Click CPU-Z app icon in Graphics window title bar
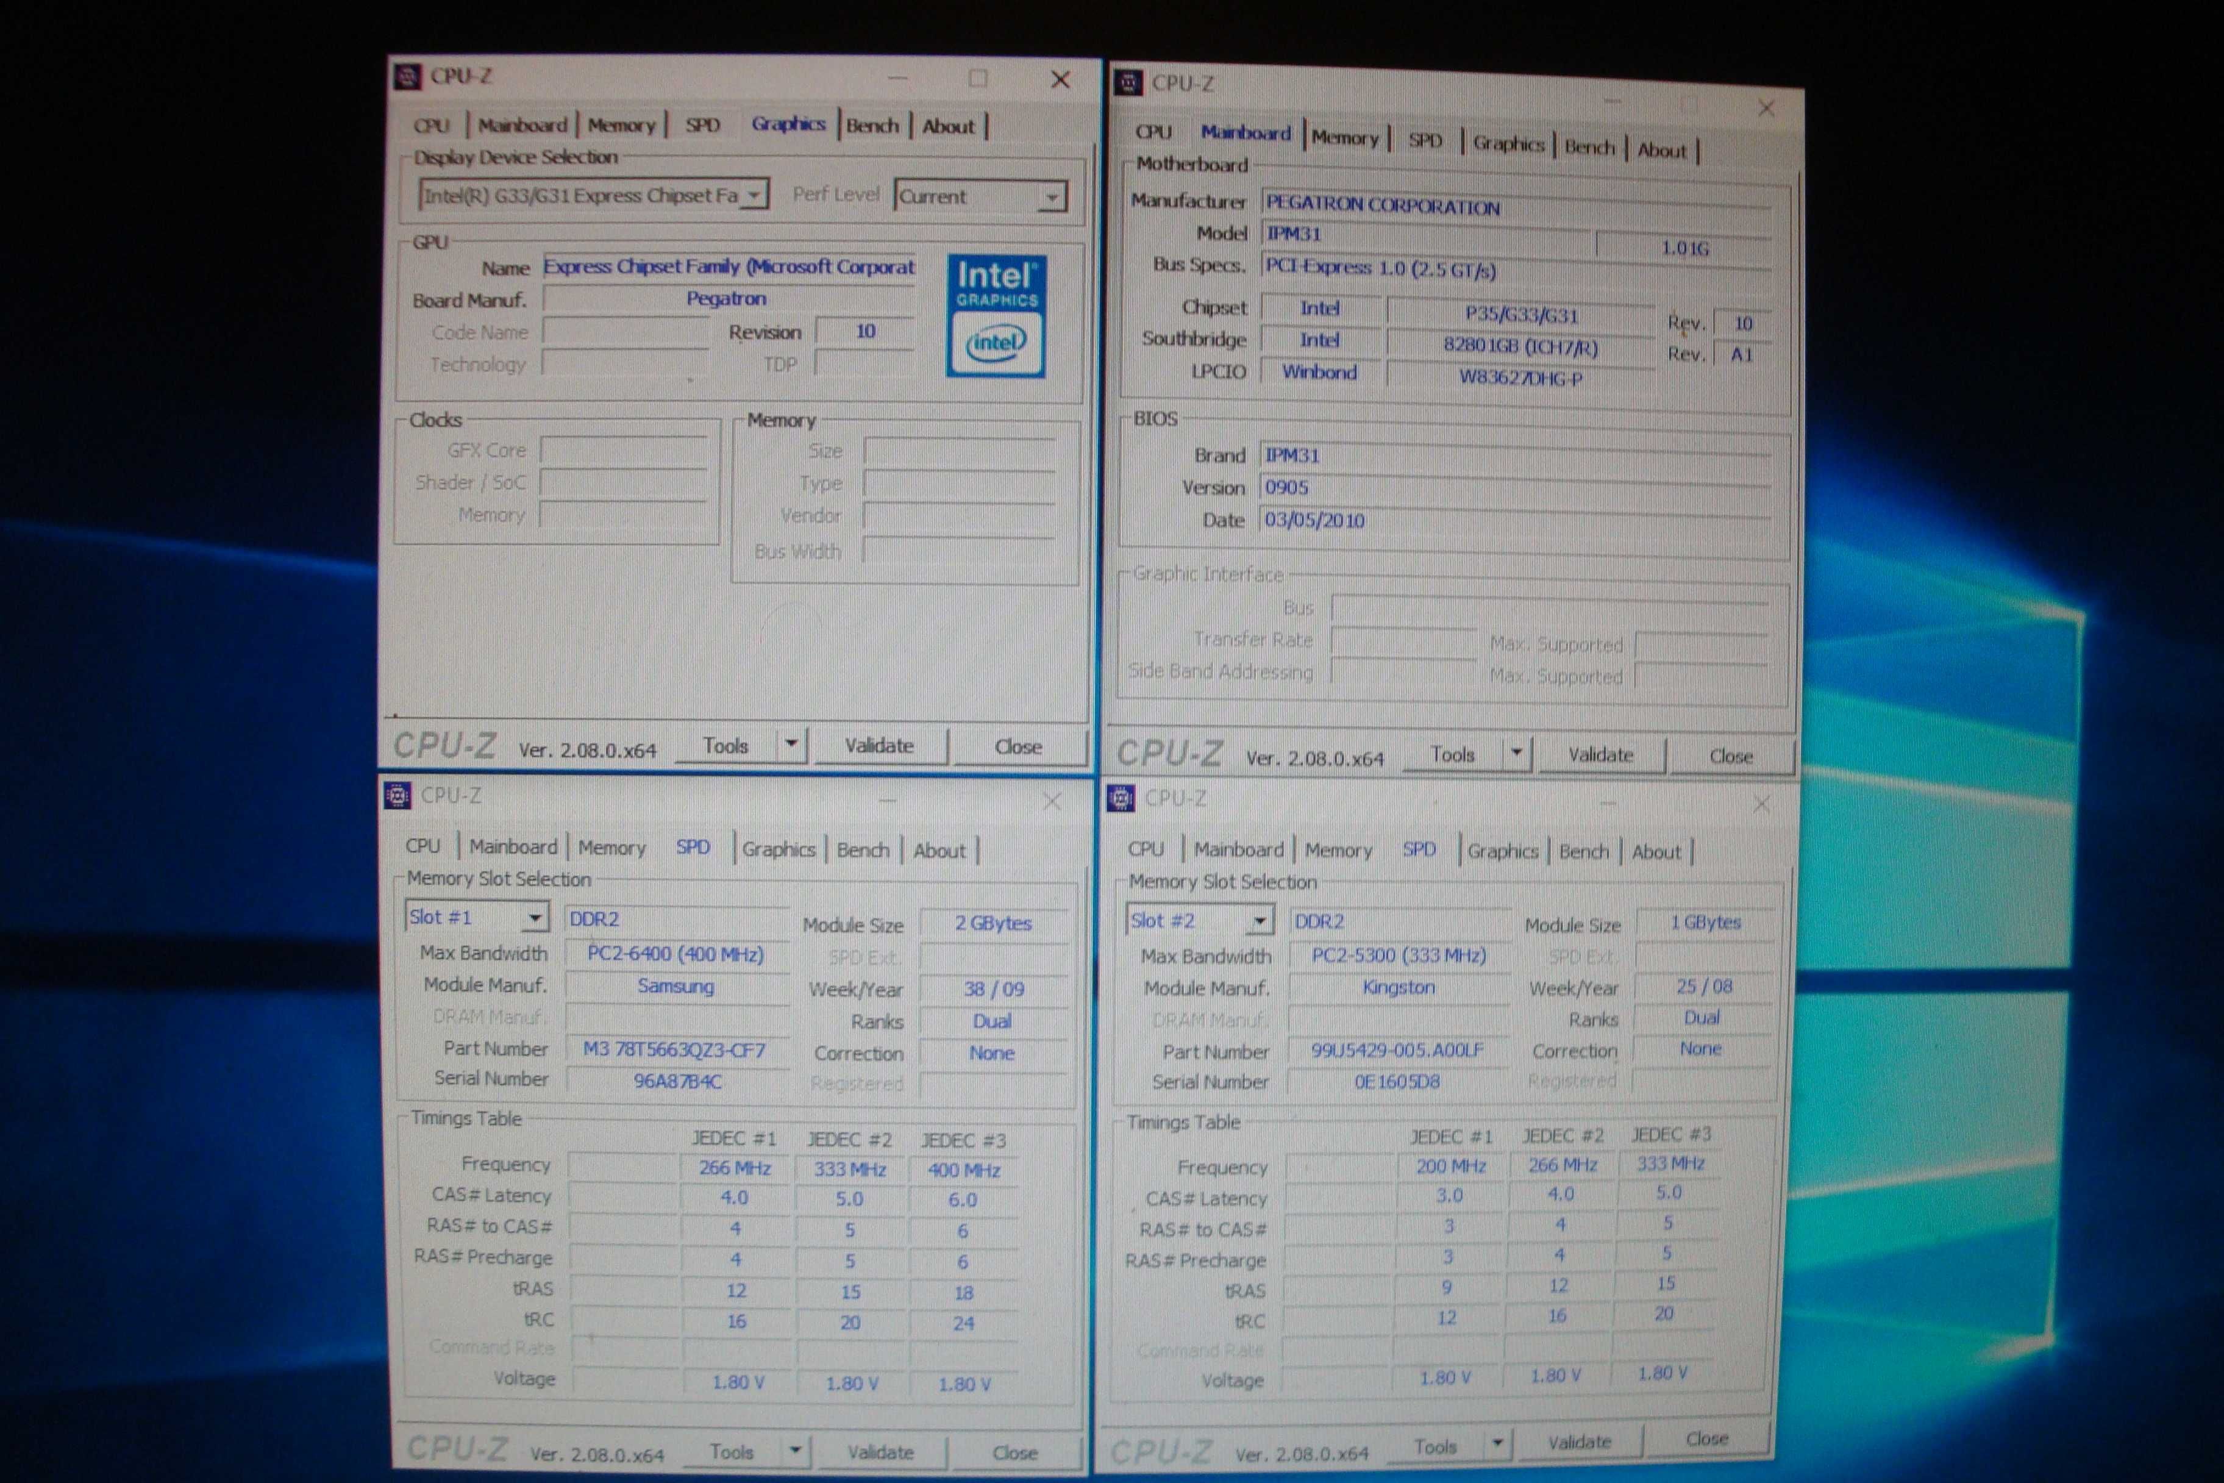 [x=407, y=77]
